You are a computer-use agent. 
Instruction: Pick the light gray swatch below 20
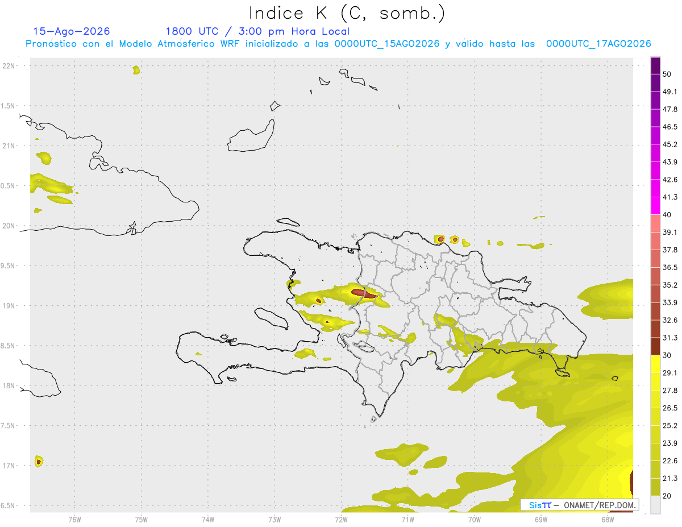655,505
